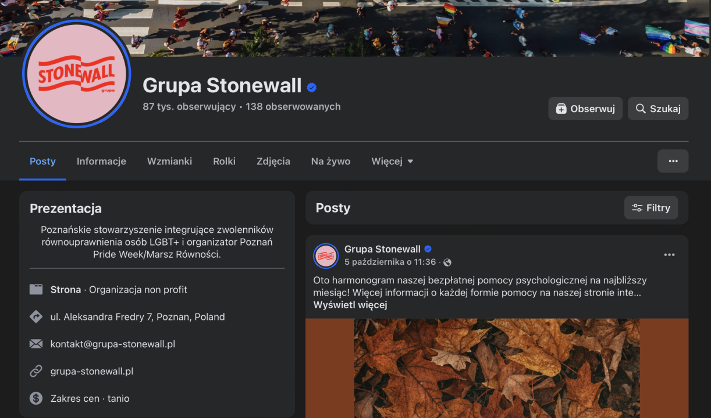This screenshot has width=711, height=418.
Task: Click the kontakt@grupa-stonewall.pl email address
Action: (x=113, y=344)
